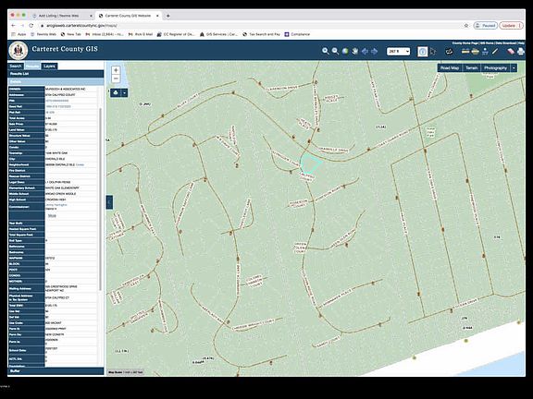The width and height of the screenshot is (533, 399).
Task: Click the map zoom in plus button
Action: (116, 70)
